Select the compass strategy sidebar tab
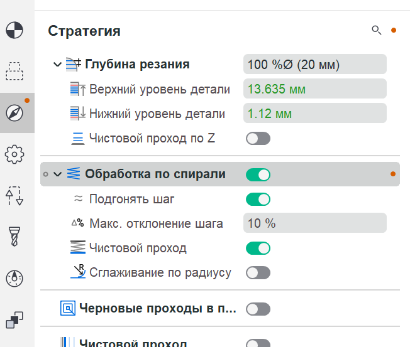This screenshot has height=347, width=410. click(14, 113)
